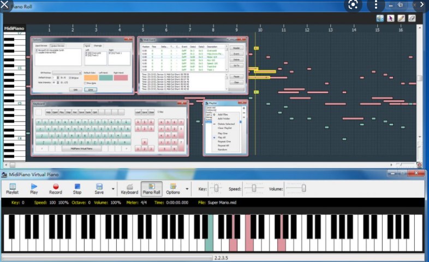429x262 pixels.
Task: Select the eraser tool in piano roll
Action: pos(412,19)
